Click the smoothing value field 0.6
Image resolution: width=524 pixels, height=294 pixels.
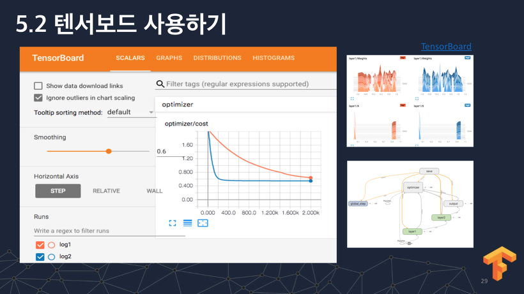click(x=170, y=152)
